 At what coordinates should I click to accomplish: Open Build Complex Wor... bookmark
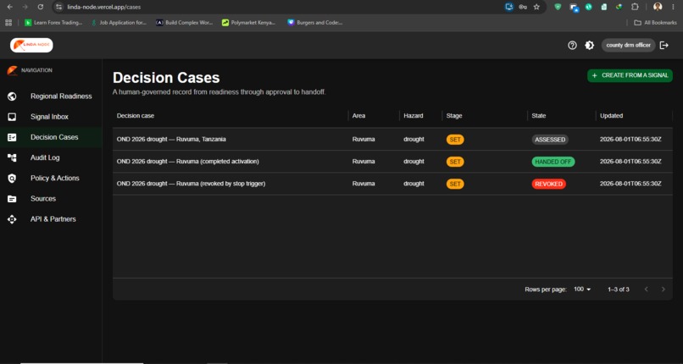click(x=184, y=23)
